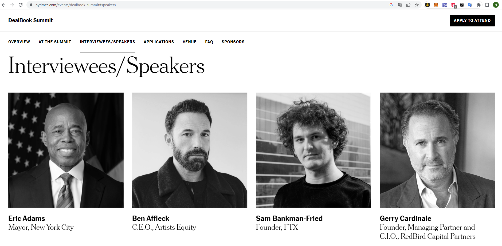Screen dimensions: 502x246
Task: Click the puzzle-piece Extensions icon
Action: 479,5
